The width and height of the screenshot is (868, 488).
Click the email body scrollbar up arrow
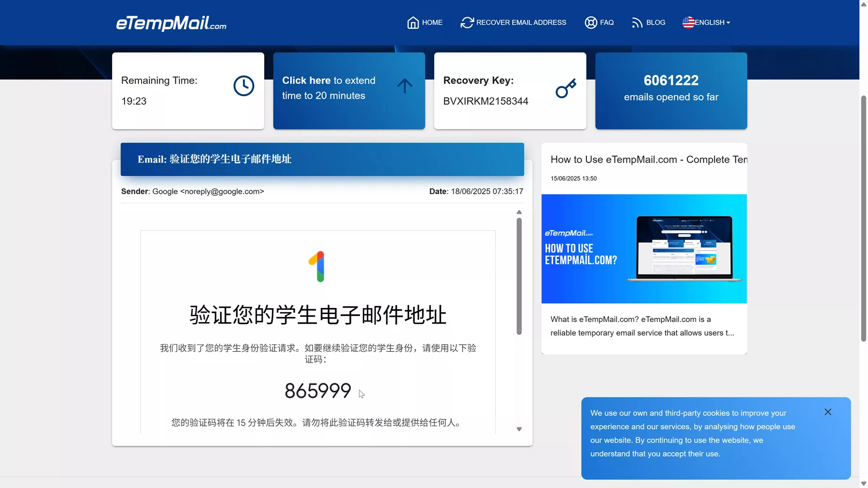519,212
